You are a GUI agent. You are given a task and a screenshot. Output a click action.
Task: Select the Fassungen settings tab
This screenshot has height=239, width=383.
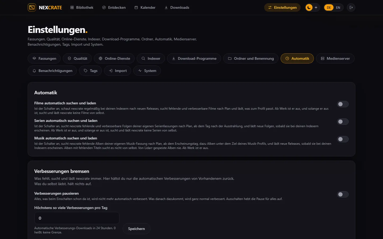[44, 58]
